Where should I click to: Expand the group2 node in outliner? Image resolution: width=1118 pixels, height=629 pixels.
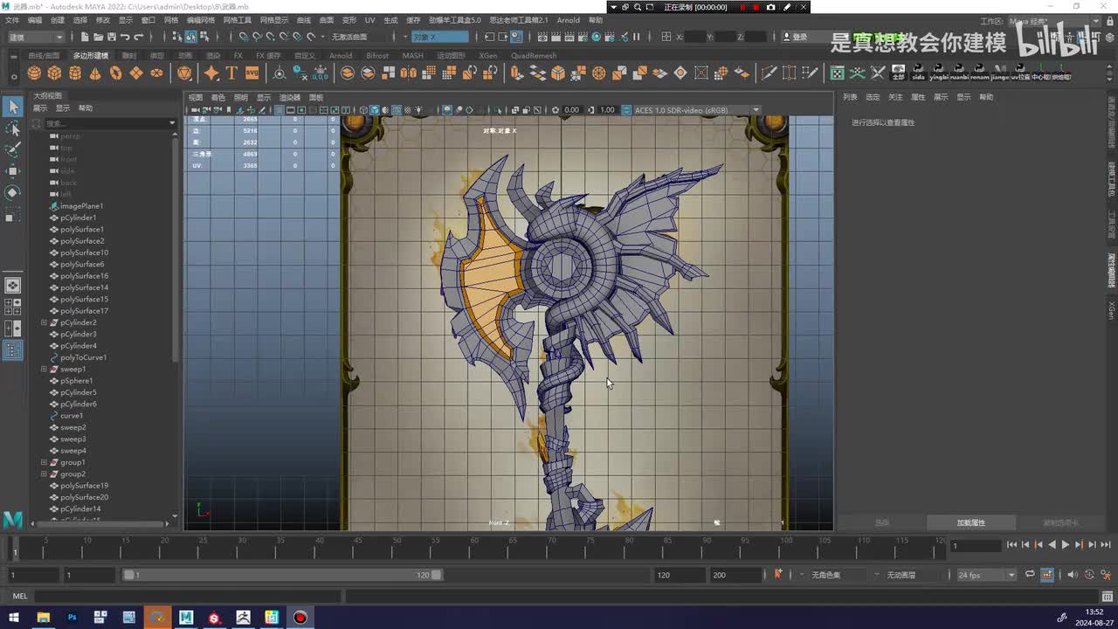click(x=44, y=473)
